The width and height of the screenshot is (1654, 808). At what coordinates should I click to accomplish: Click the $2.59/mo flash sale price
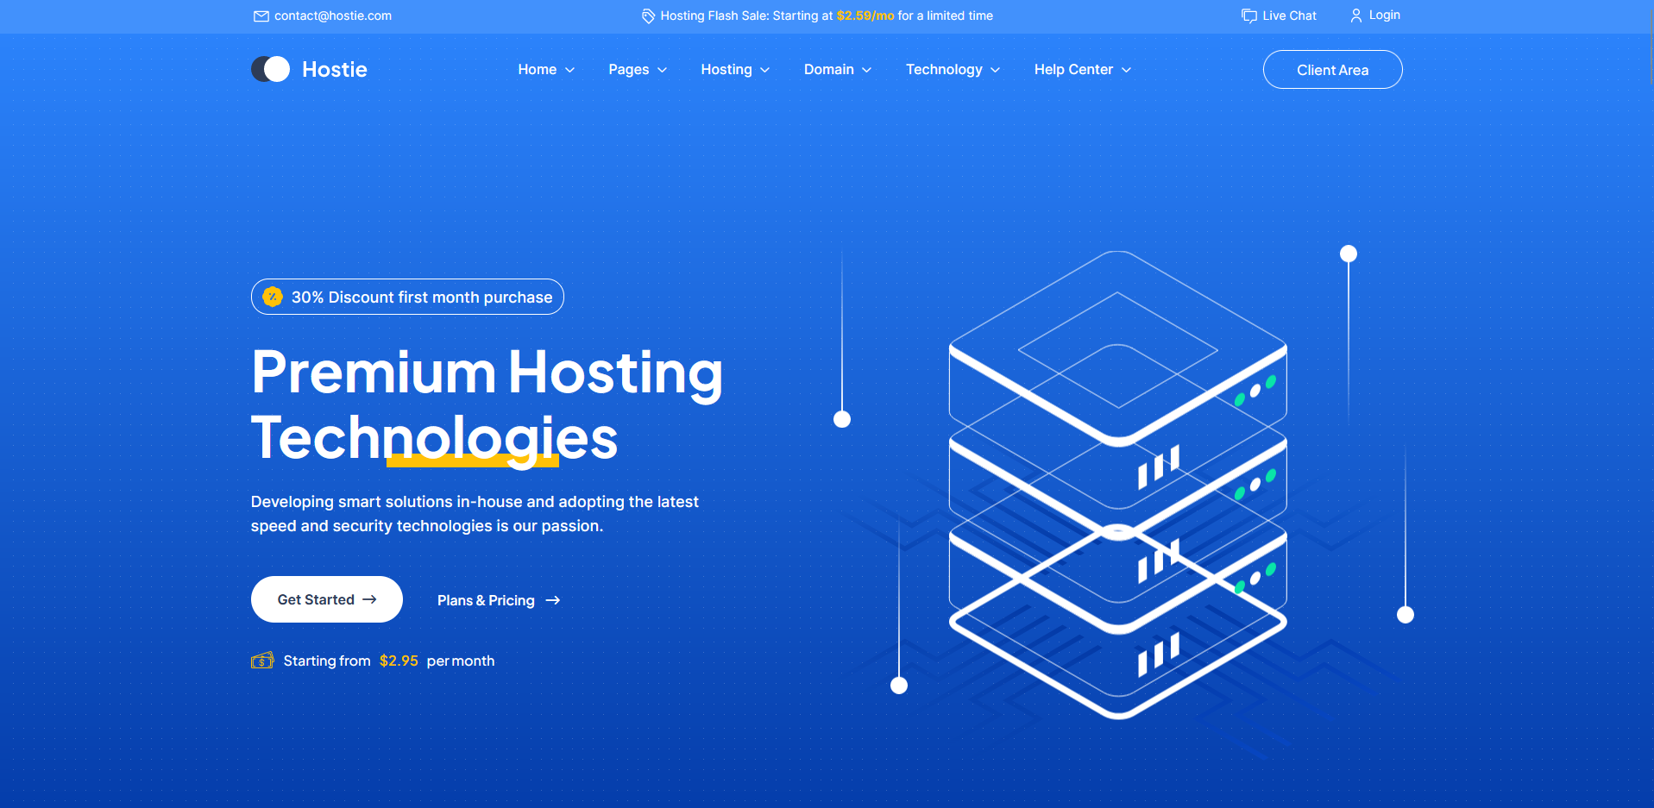coord(865,16)
